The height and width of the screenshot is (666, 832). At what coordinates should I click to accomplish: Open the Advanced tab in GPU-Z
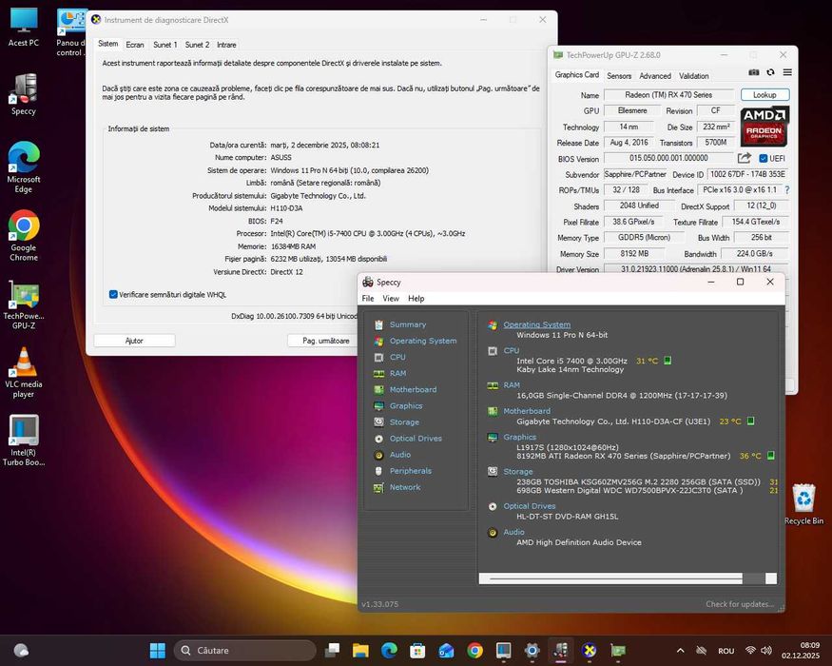(655, 76)
